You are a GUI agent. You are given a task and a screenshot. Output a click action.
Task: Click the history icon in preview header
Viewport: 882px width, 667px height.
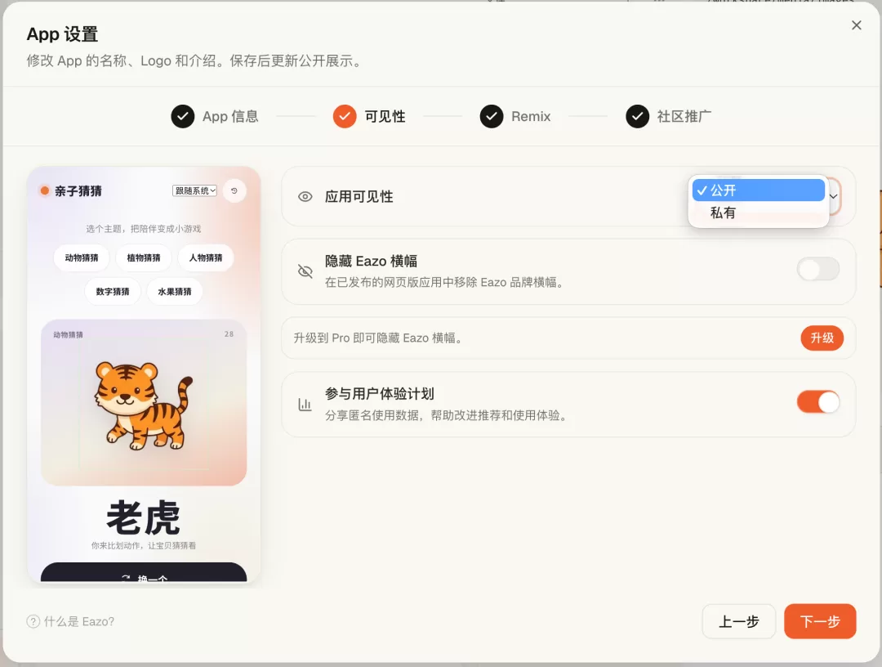pos(234,190)
